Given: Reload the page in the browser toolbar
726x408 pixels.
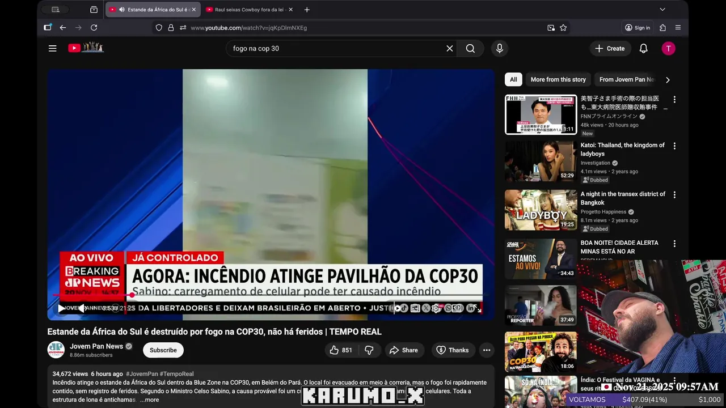Looking at the screenshot, I should [94, 27].
